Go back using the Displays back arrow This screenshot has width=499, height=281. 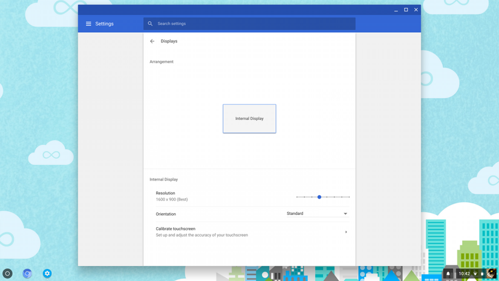pos(152,41)
